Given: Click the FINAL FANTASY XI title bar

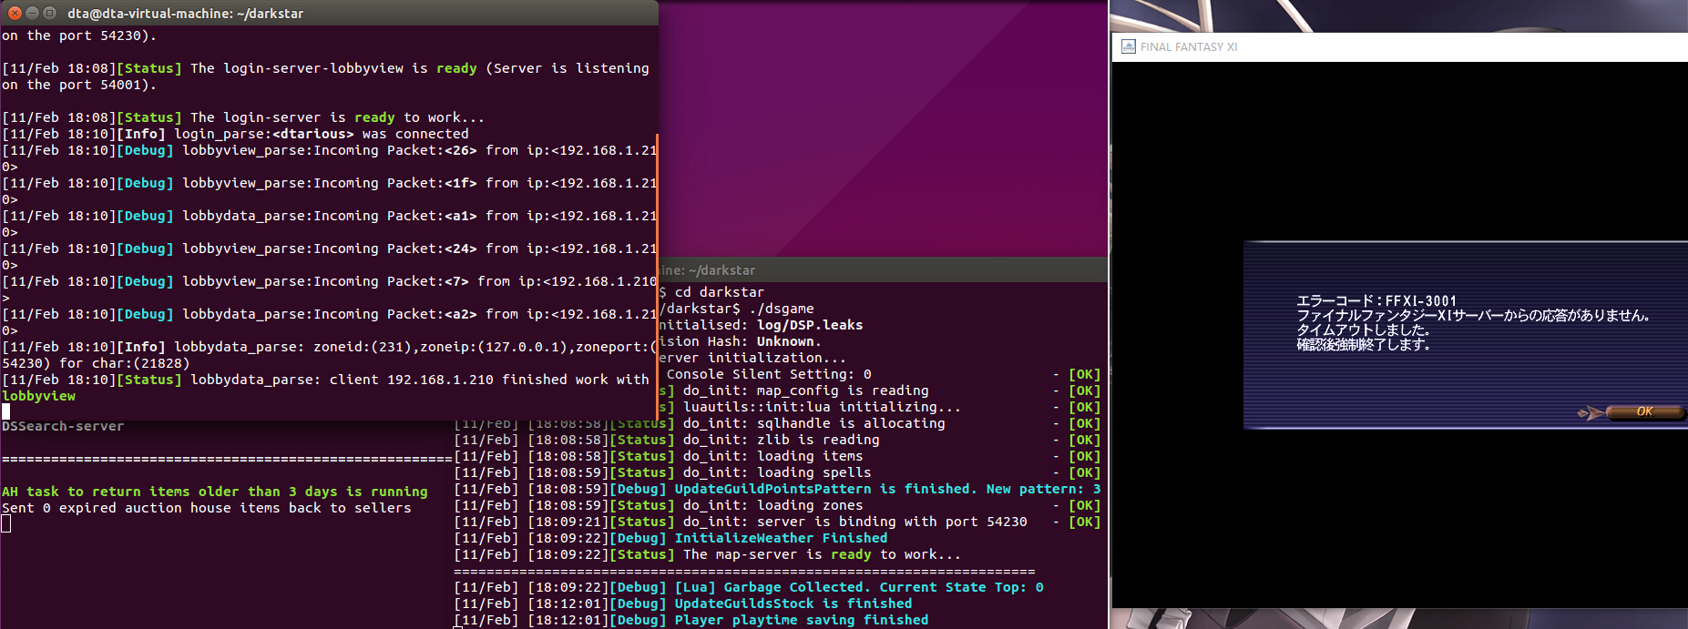Looking at the screenshot, I should [1366, 46].
